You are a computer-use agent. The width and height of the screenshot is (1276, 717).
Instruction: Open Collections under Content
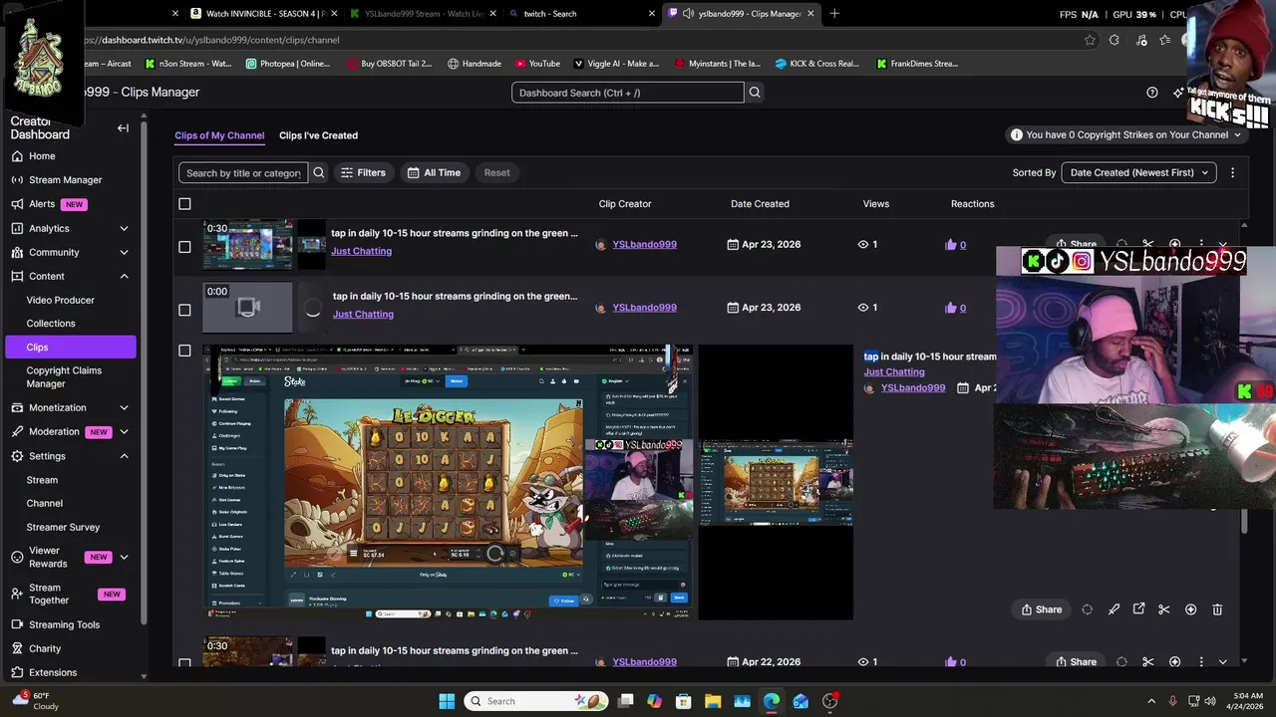[51, 324]
